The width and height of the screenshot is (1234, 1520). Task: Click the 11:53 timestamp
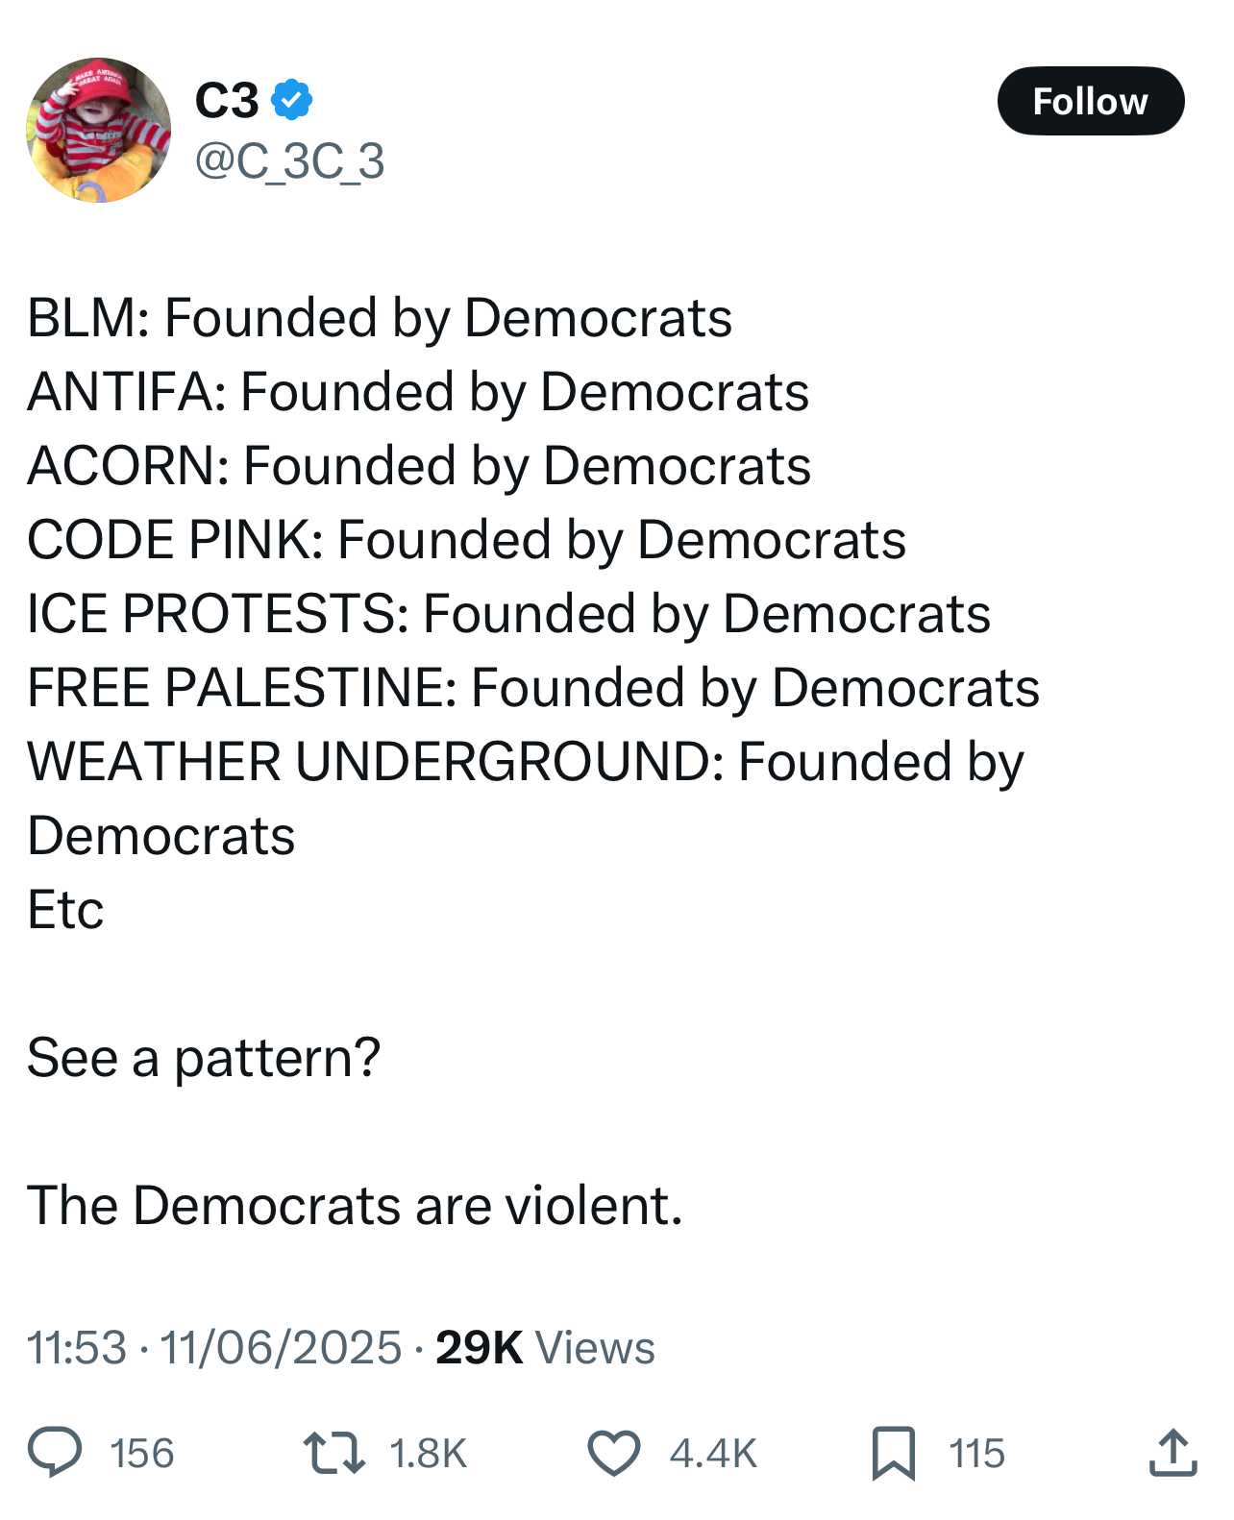(76, 1347)
